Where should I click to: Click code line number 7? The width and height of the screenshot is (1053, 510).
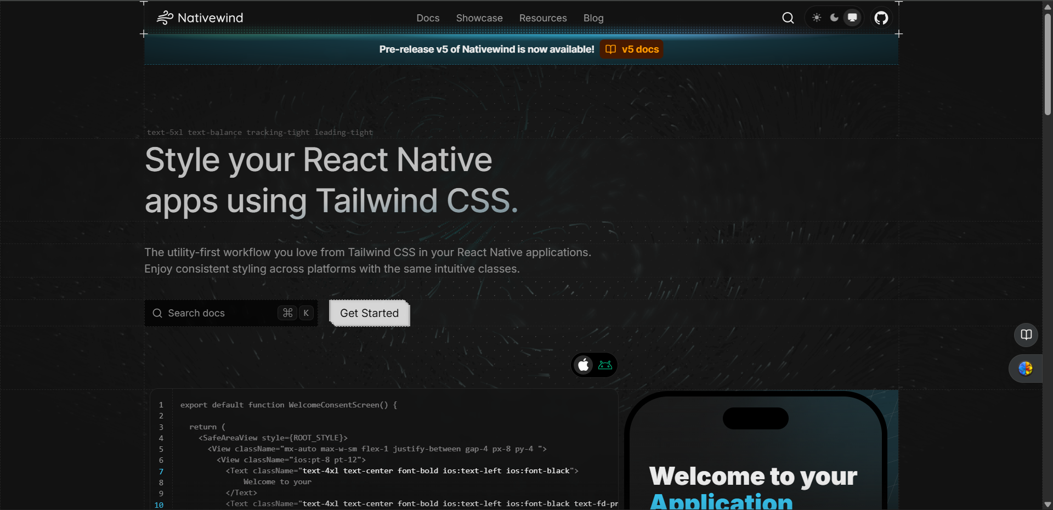tap(161, 472)
